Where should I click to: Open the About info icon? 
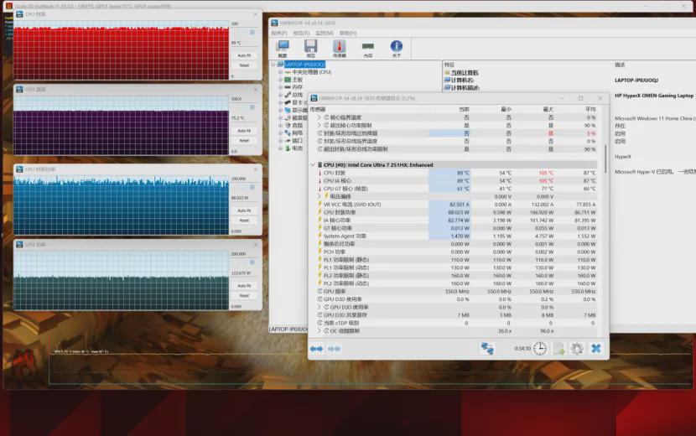click(x=396, y=49)
